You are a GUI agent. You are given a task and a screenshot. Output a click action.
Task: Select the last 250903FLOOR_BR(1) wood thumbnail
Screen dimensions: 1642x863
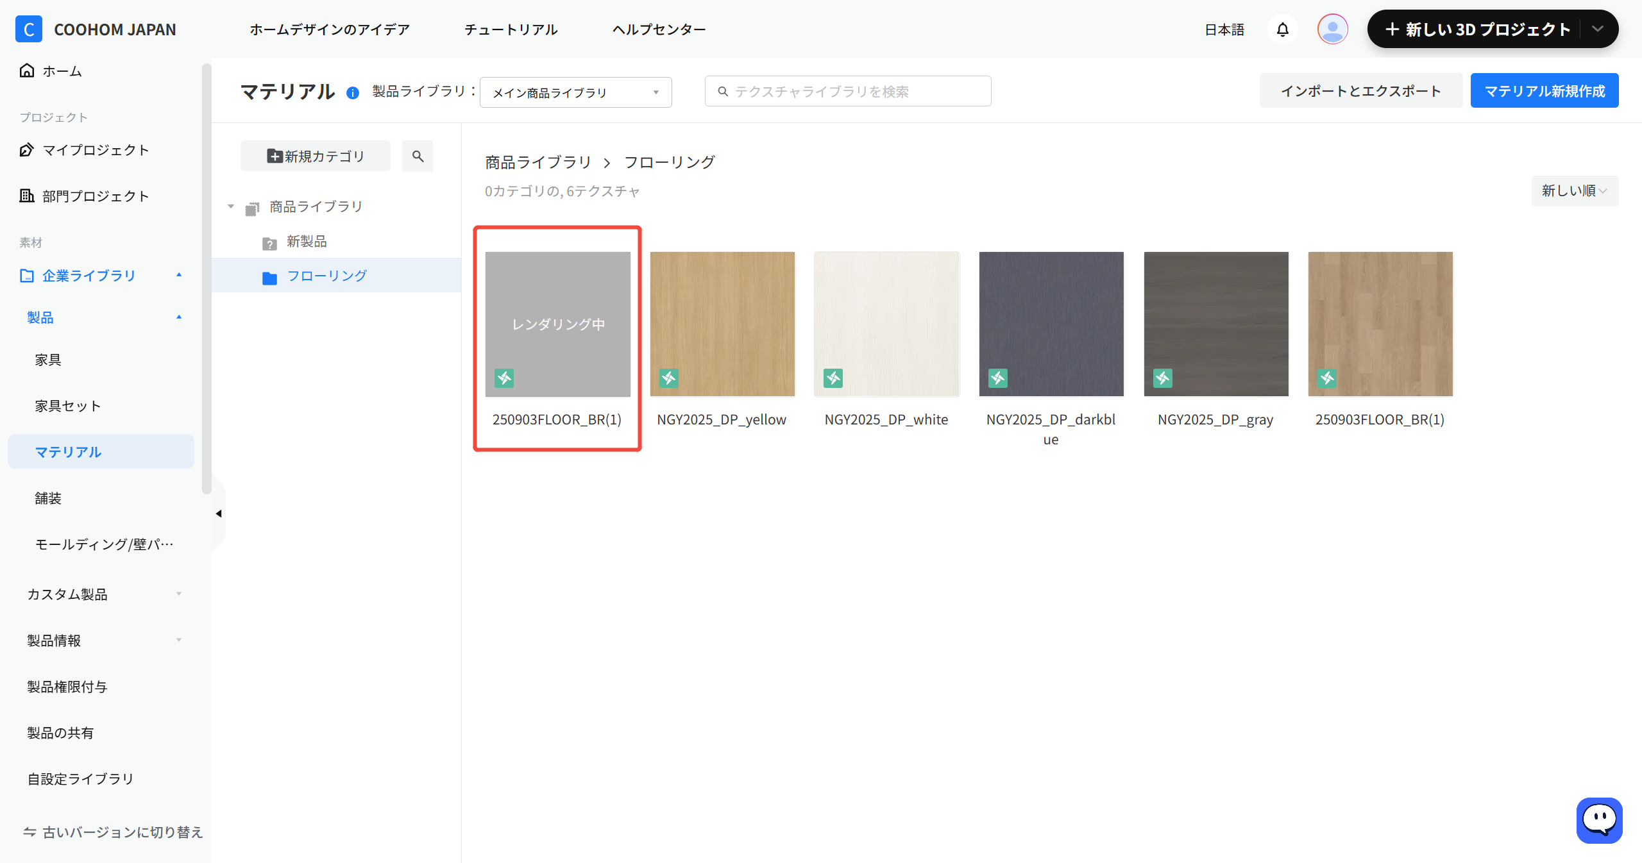point(1380,324)
